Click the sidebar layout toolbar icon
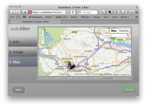147x107 pixels. coord(117,12)
